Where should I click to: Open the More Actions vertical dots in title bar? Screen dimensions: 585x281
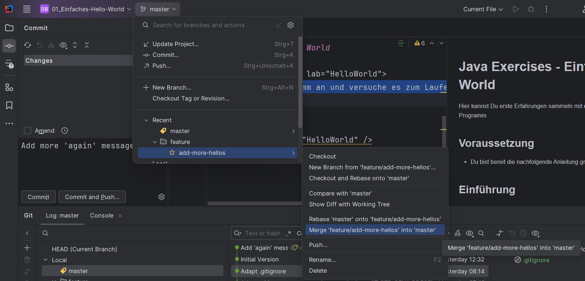[x=547, y=9]
